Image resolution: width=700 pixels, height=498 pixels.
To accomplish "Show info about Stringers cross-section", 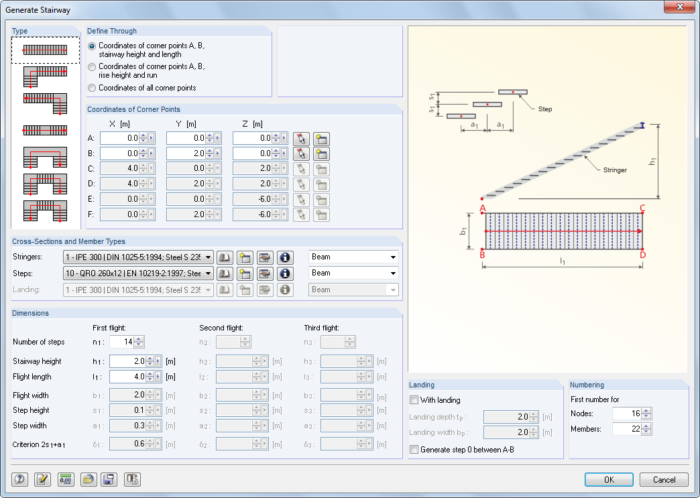I will [x=285, y=257].
